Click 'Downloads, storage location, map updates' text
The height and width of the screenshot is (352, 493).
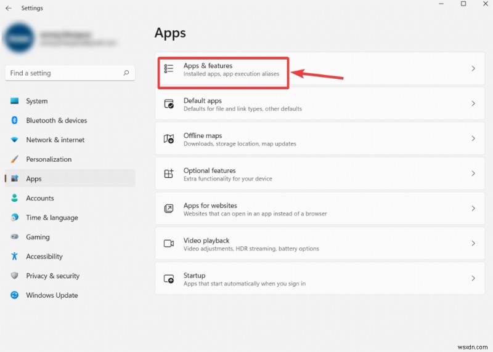pos(240,144)
